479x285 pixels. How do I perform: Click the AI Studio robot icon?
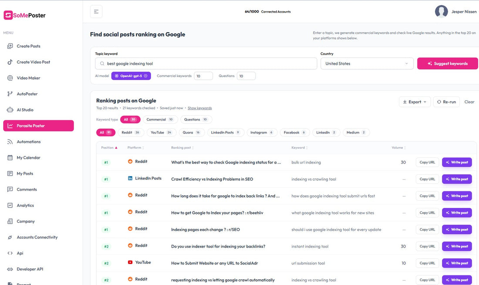[x=10, y=110]
